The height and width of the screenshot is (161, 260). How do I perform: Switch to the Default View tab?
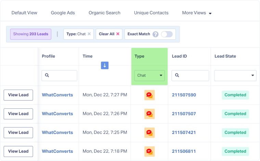click(x=24, y=13)
